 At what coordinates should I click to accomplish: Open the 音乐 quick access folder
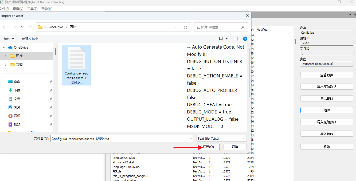point(17,116)
